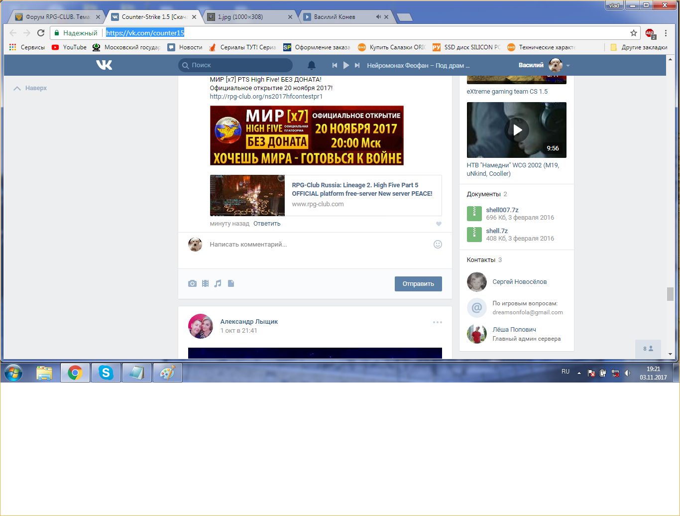Mute audio on the Василий Конев tab
Screen dimensions: 680x516
click(378, 17)
